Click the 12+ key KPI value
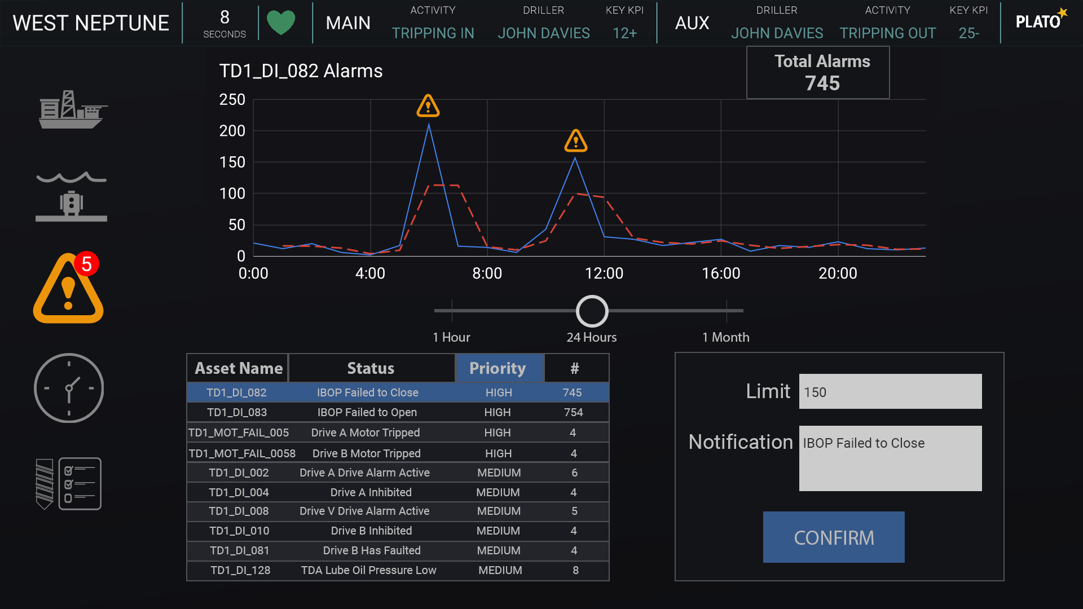The height and width of the screenshot is (609, 1083). point(624,33)
